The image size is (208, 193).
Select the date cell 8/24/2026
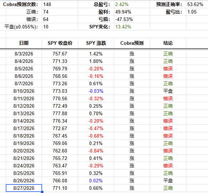(x=24, y=166)
